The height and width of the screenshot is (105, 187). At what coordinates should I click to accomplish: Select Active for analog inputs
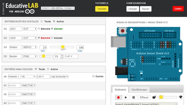(x=48, y=69)
